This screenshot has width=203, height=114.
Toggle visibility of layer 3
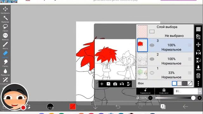coord(152,45)
